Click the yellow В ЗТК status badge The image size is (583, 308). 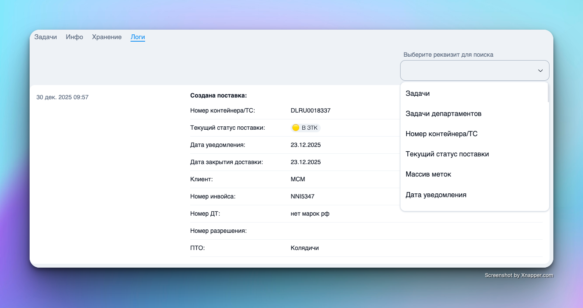[x=305, y=128]
